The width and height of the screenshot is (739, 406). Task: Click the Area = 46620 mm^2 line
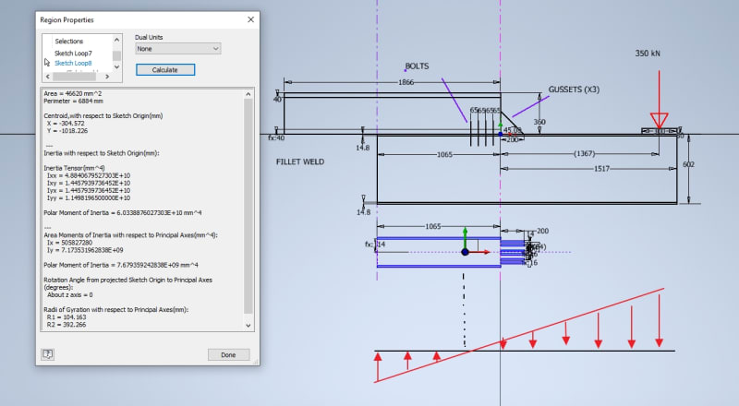pos(73,93)
